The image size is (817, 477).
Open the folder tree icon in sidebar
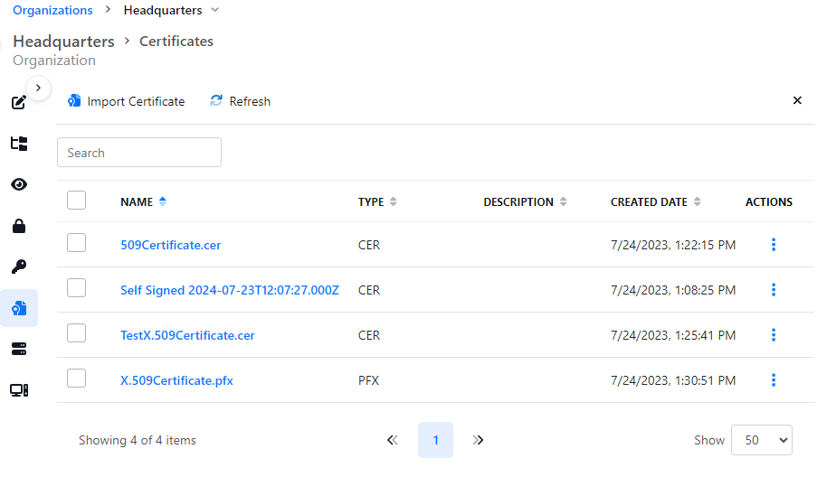[x=18, y=144]
